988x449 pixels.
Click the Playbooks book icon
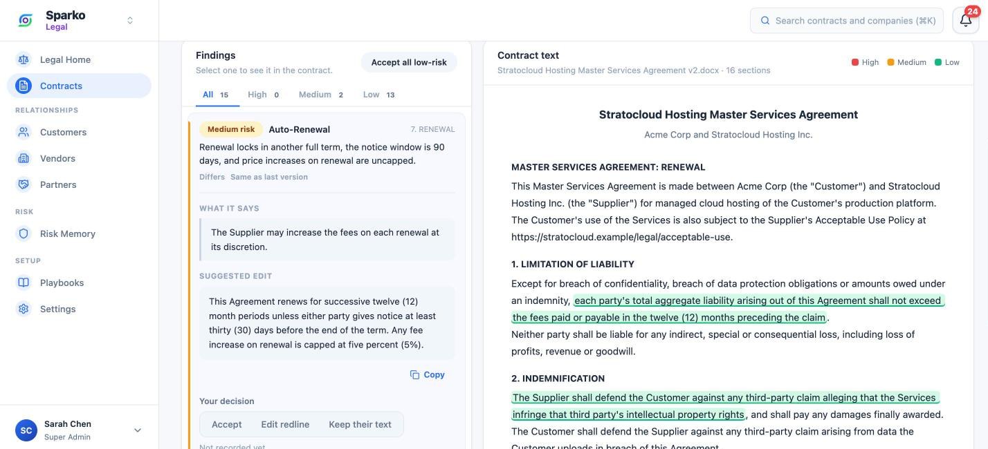tap(24, 283)
